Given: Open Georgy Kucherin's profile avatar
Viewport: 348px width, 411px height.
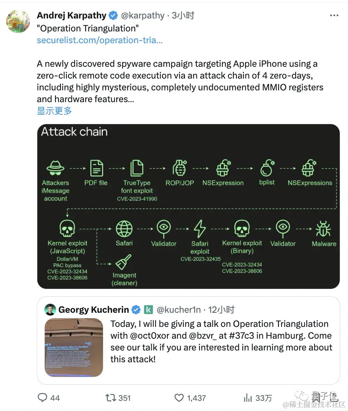Looking at the screenshot, I should 50,310.
